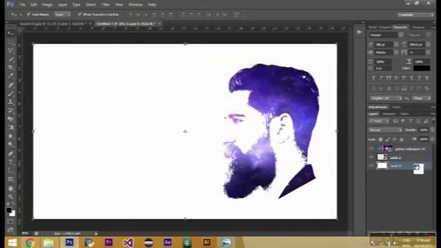441x248 pixels.
Task: Select the Gradient tool
Action: 11,127
